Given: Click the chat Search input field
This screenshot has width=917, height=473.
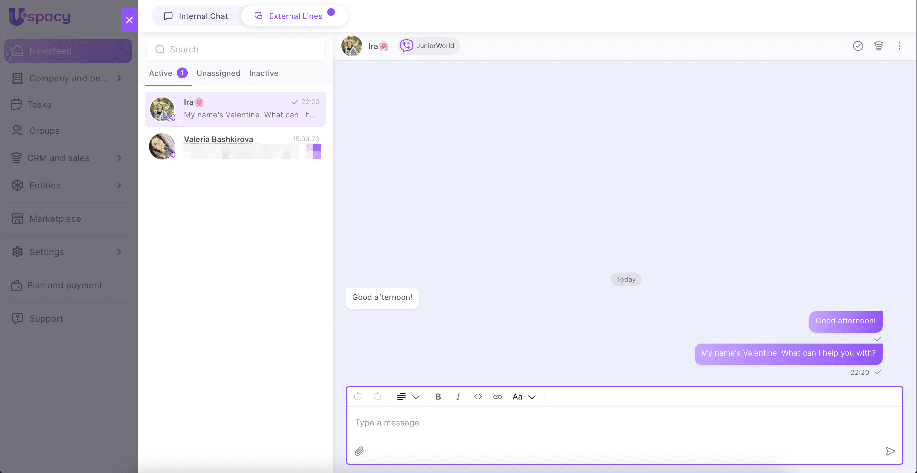Looking at the screenshot, I should pos(235,49).
